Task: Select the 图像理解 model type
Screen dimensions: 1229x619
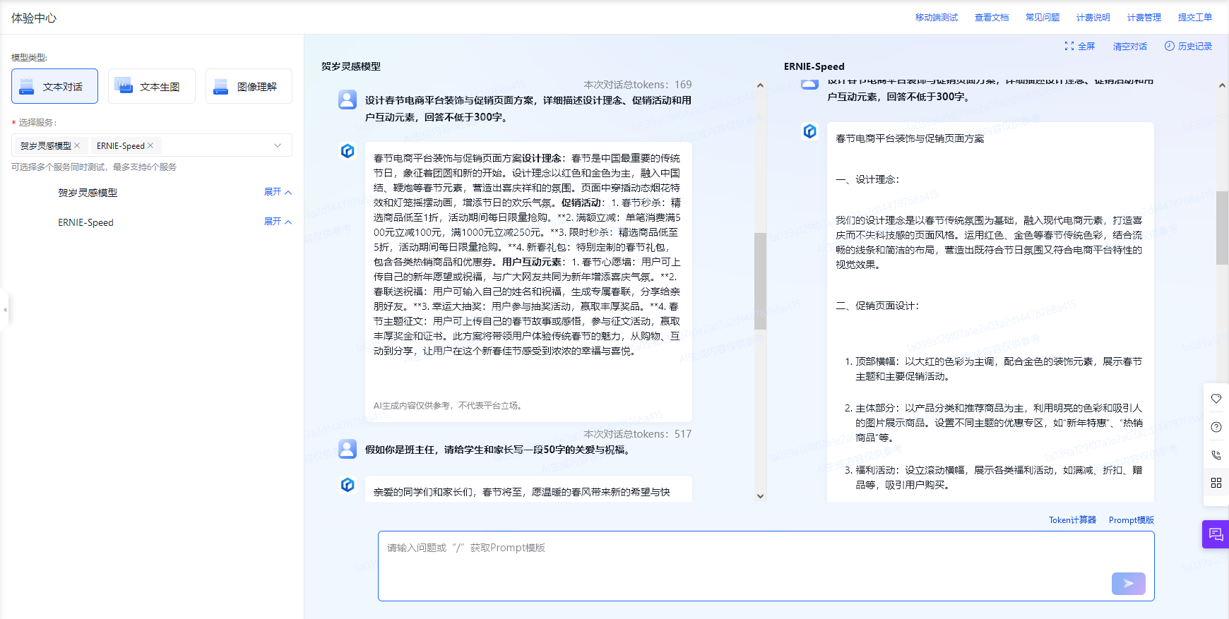Action: click(249, 86)
